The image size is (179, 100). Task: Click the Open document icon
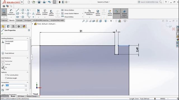point(34,2)
